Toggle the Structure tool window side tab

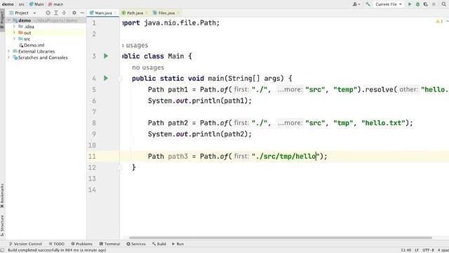(x=2, y=225)
